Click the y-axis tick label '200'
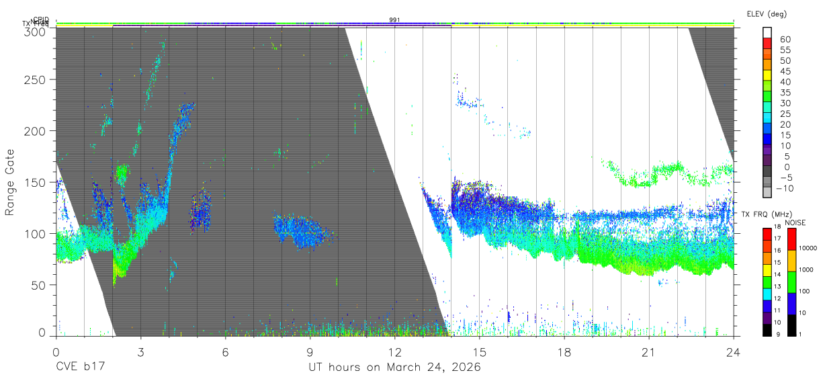This screenshot has height=381, width=825. tap(35, 130)
